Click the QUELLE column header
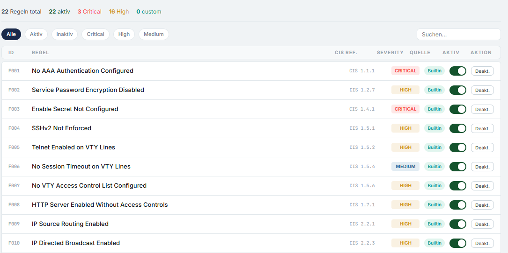The height and width of the screenshot is (253, 508). coord(420,52)
